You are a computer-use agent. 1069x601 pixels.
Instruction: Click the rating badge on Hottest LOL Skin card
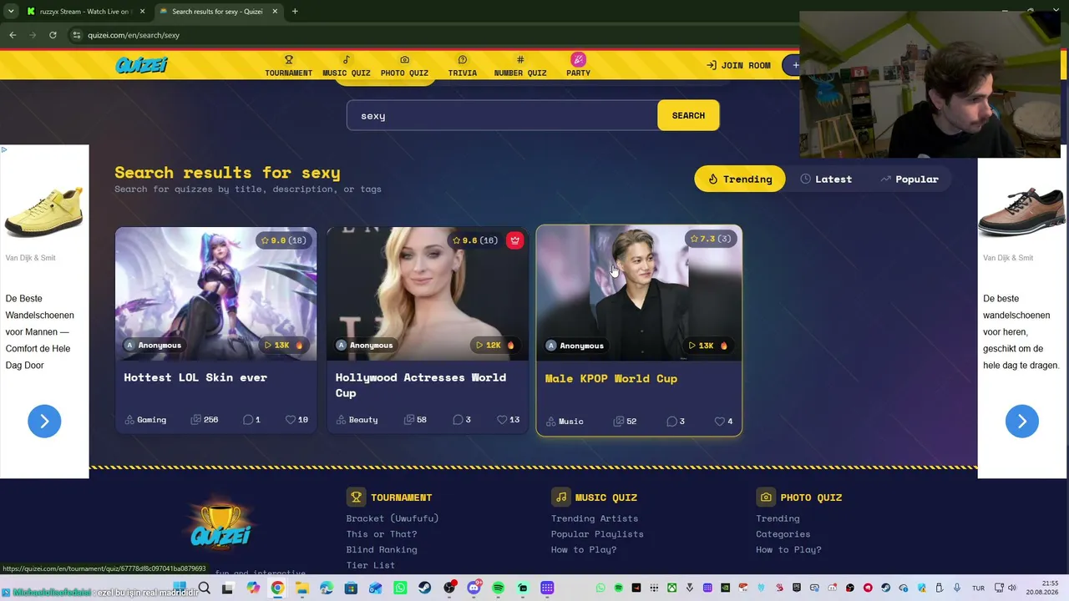(284, 240)
